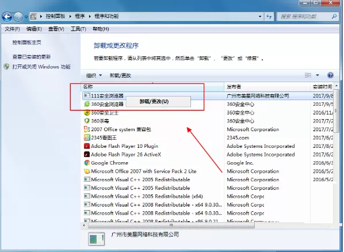Open 控制面板主页 link in sidebar

coord(27,43)
